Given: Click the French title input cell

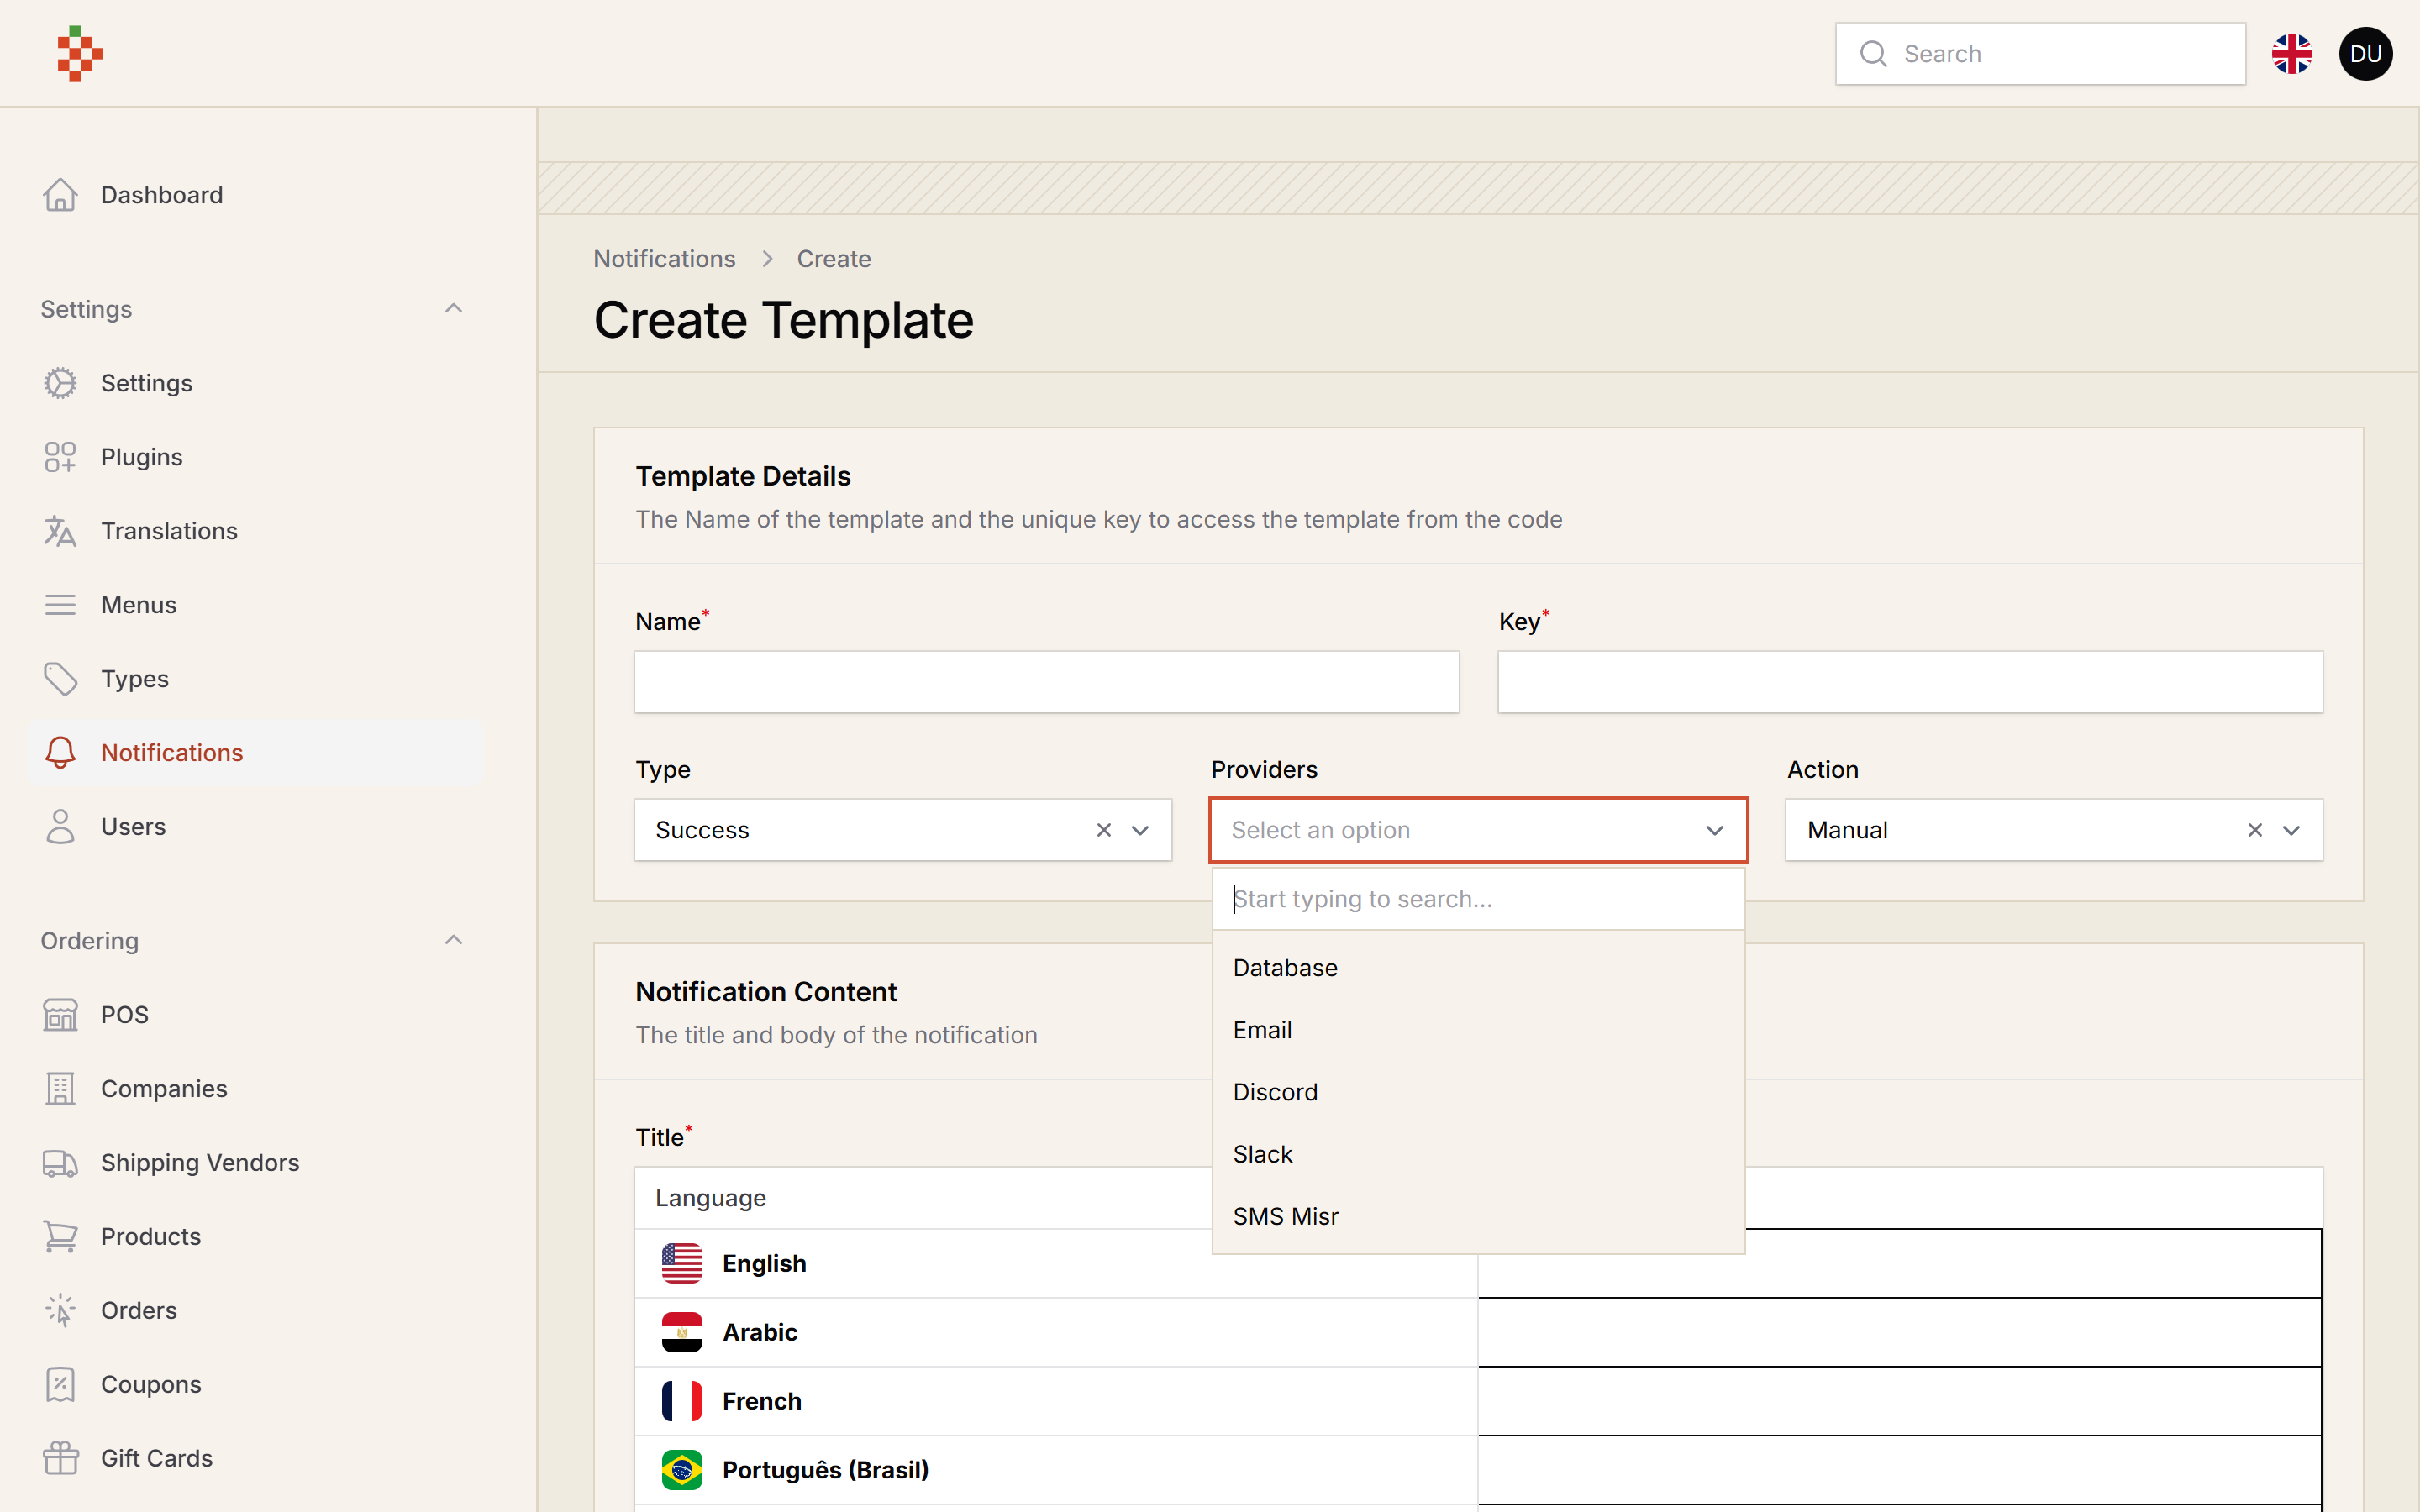Looking at the screenshot, I should [x=1899, y=1401].
